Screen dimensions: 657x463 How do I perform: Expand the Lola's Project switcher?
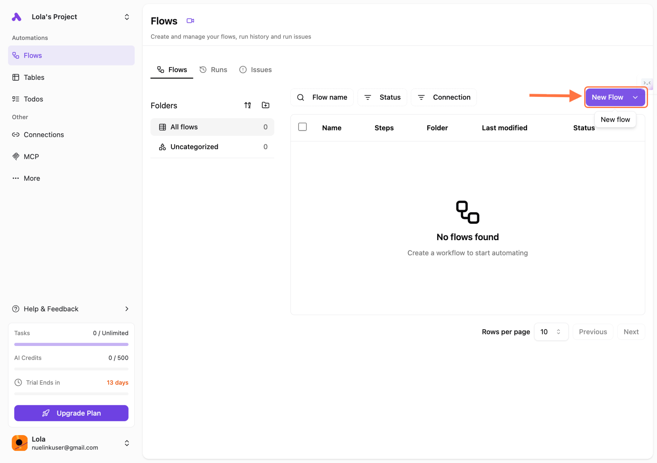coord(127,17)
